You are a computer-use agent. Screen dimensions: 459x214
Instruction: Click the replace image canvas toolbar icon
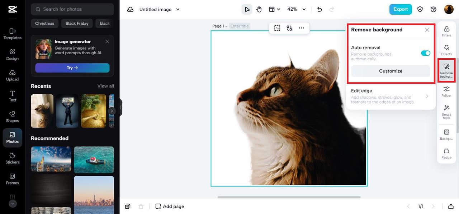289,28
